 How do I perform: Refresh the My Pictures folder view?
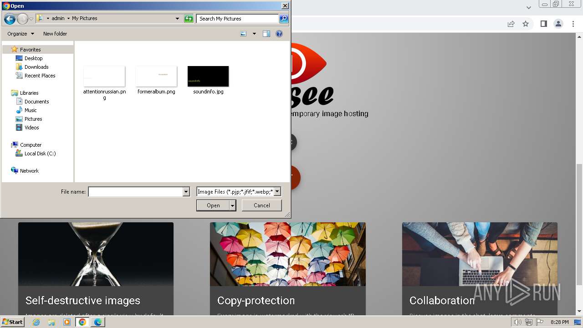coord(189,19)
